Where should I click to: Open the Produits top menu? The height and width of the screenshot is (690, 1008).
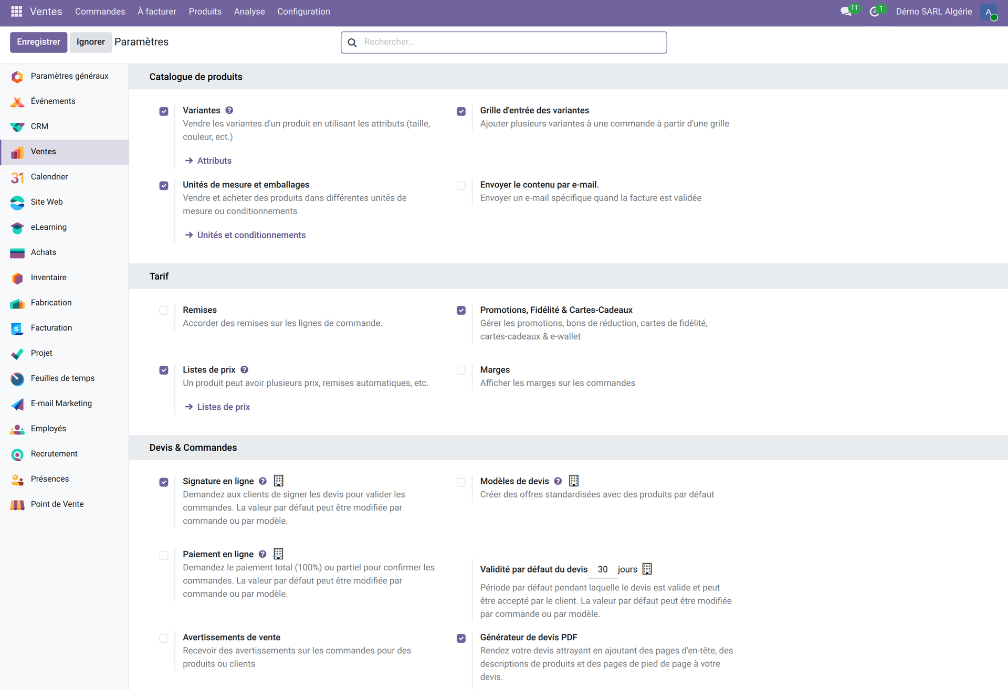(x=205, y=12)
